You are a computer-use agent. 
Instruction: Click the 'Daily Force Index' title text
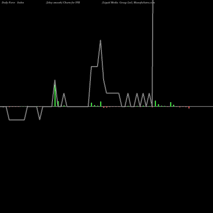click(13, 3)
